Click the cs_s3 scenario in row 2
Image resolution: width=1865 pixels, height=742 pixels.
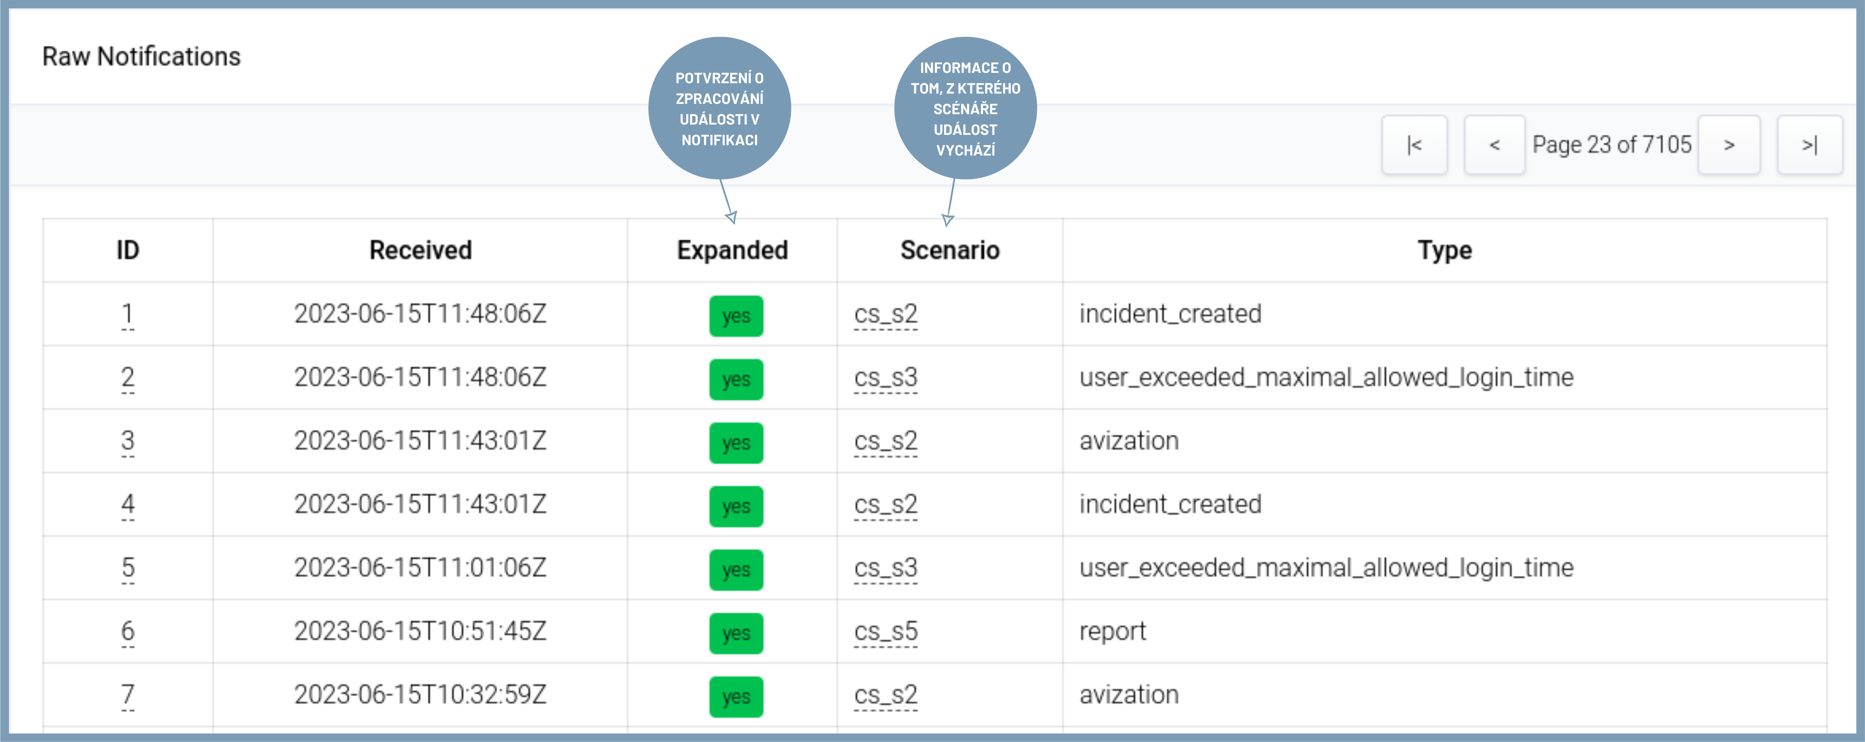885,378
